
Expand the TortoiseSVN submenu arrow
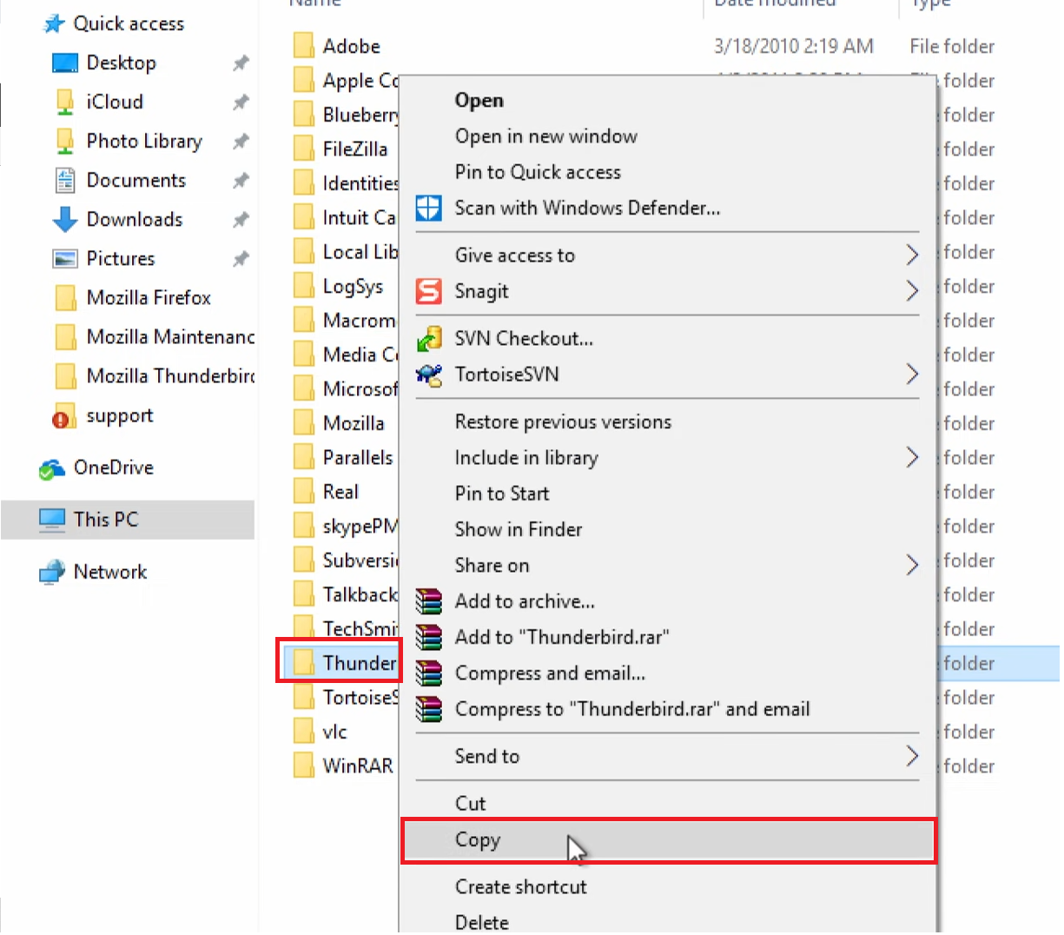pyautogui.click(x=911, y=374)
